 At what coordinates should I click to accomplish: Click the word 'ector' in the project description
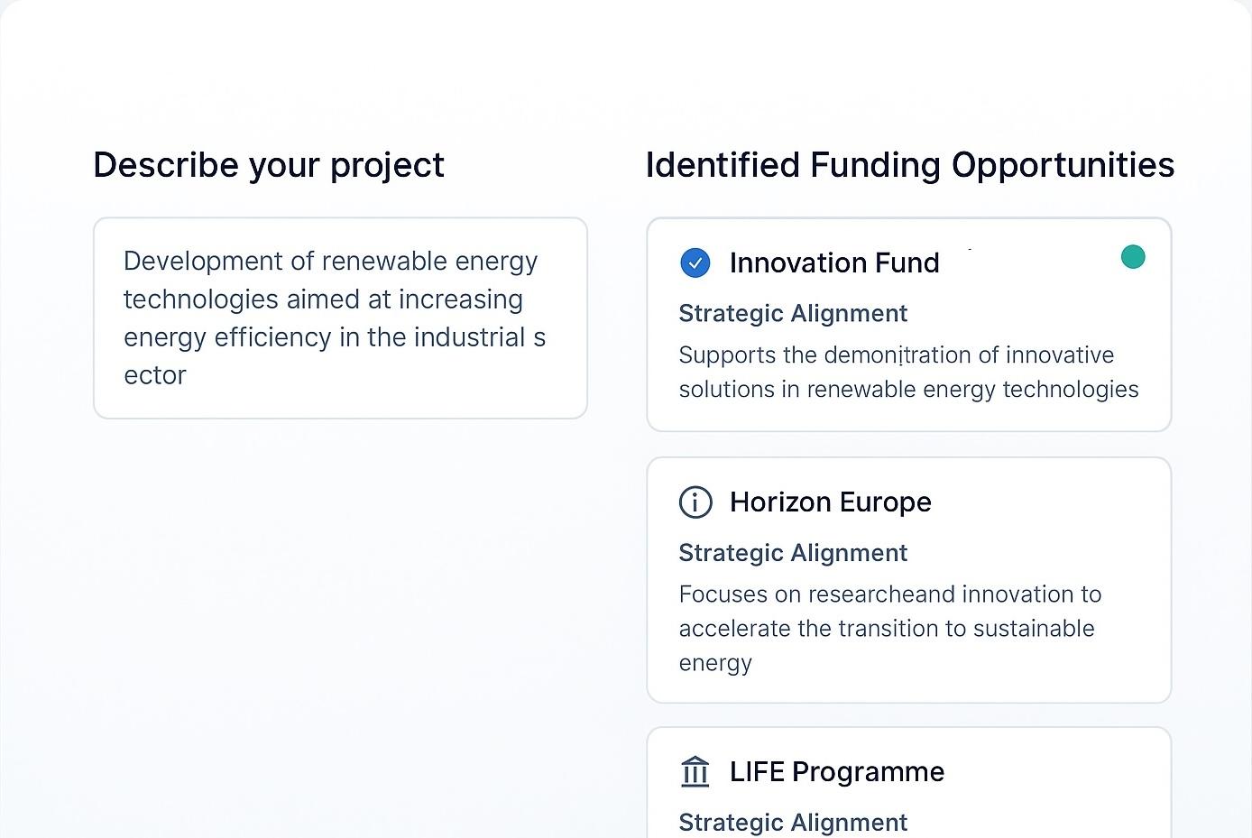pos(155,375)
